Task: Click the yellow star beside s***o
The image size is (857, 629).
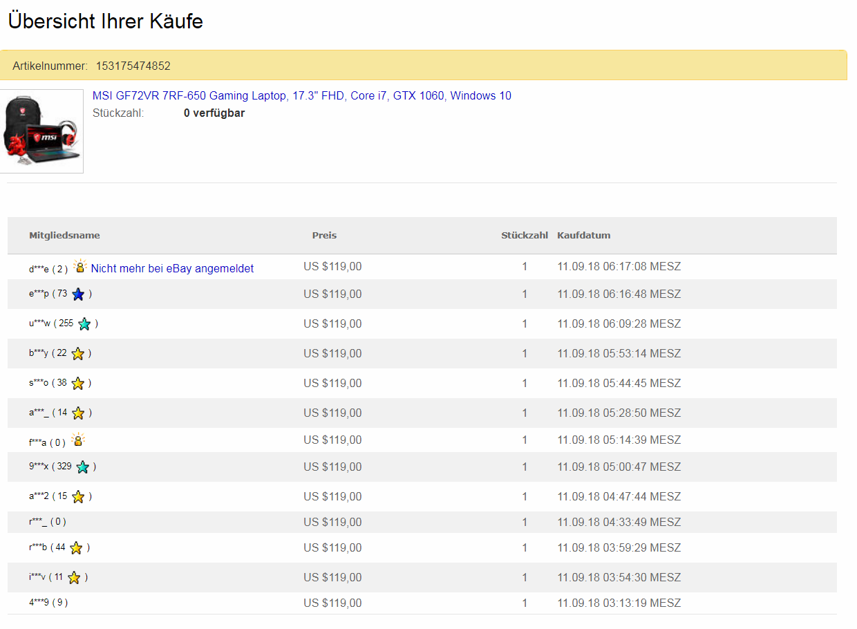Action: pyautogui.click(x=78, y=384)
